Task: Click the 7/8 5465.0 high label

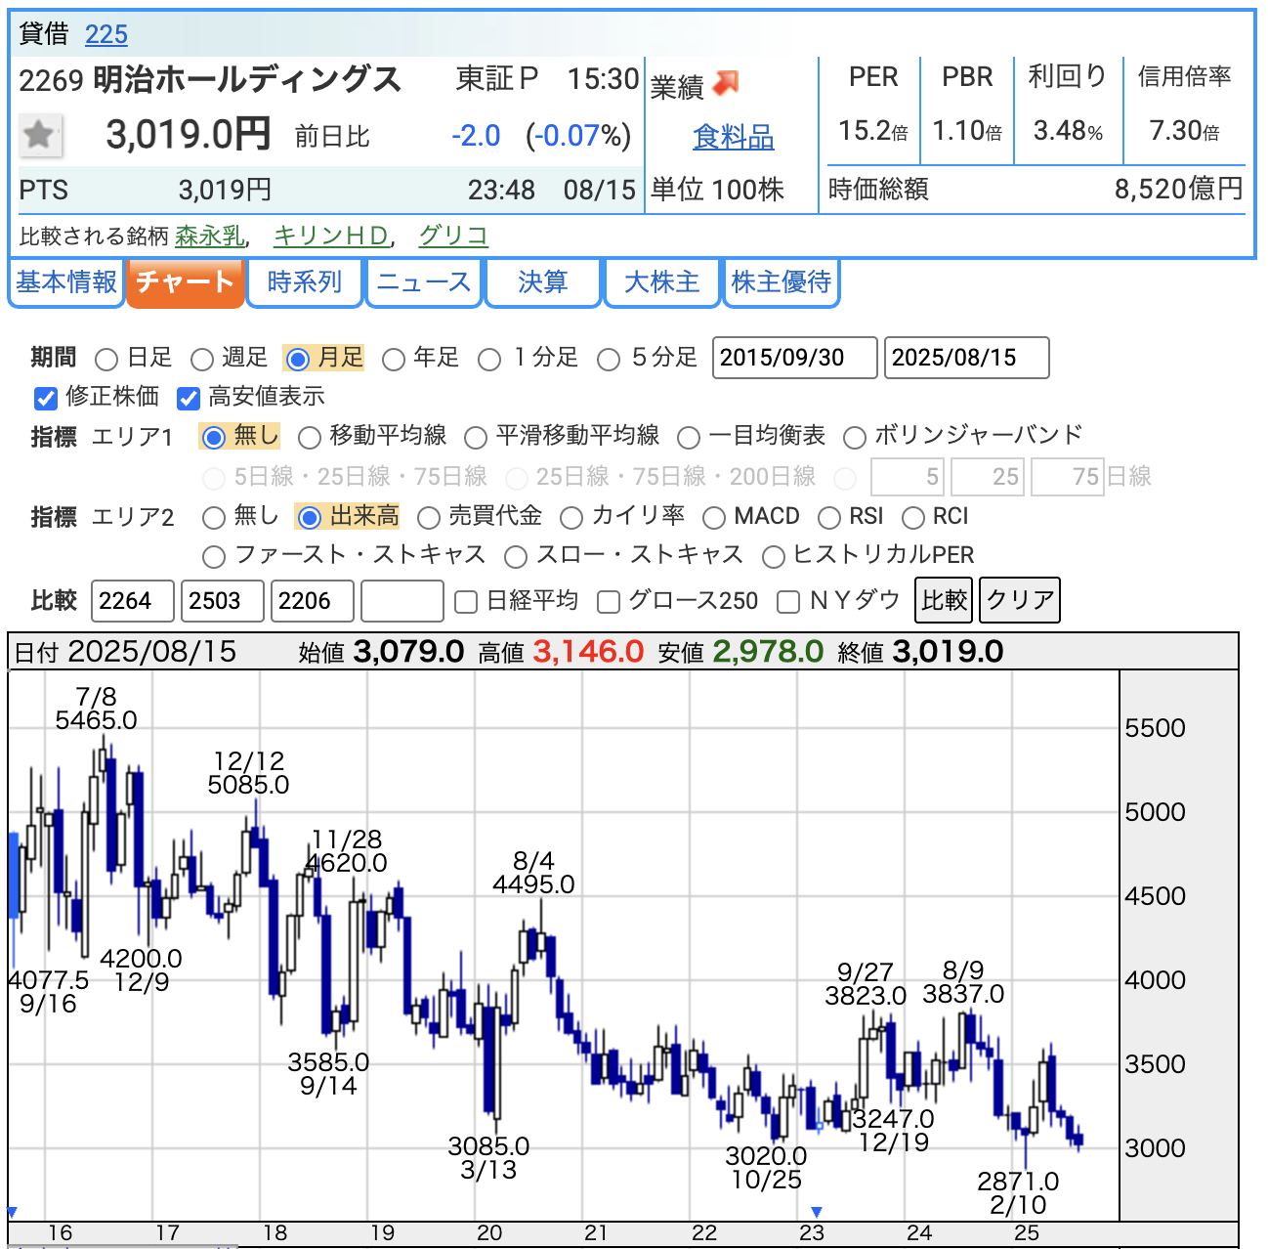Action: coord(96,709)
